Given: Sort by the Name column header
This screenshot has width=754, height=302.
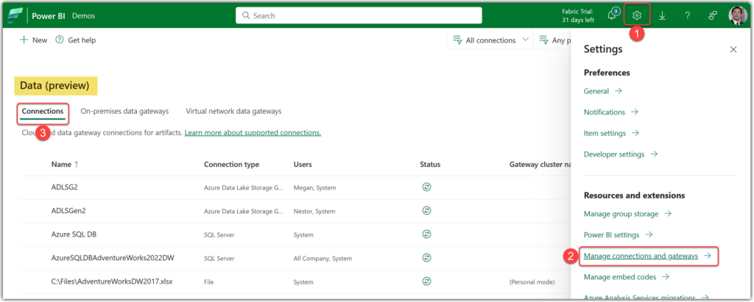Looking at the screenshot, I should 65,164.
